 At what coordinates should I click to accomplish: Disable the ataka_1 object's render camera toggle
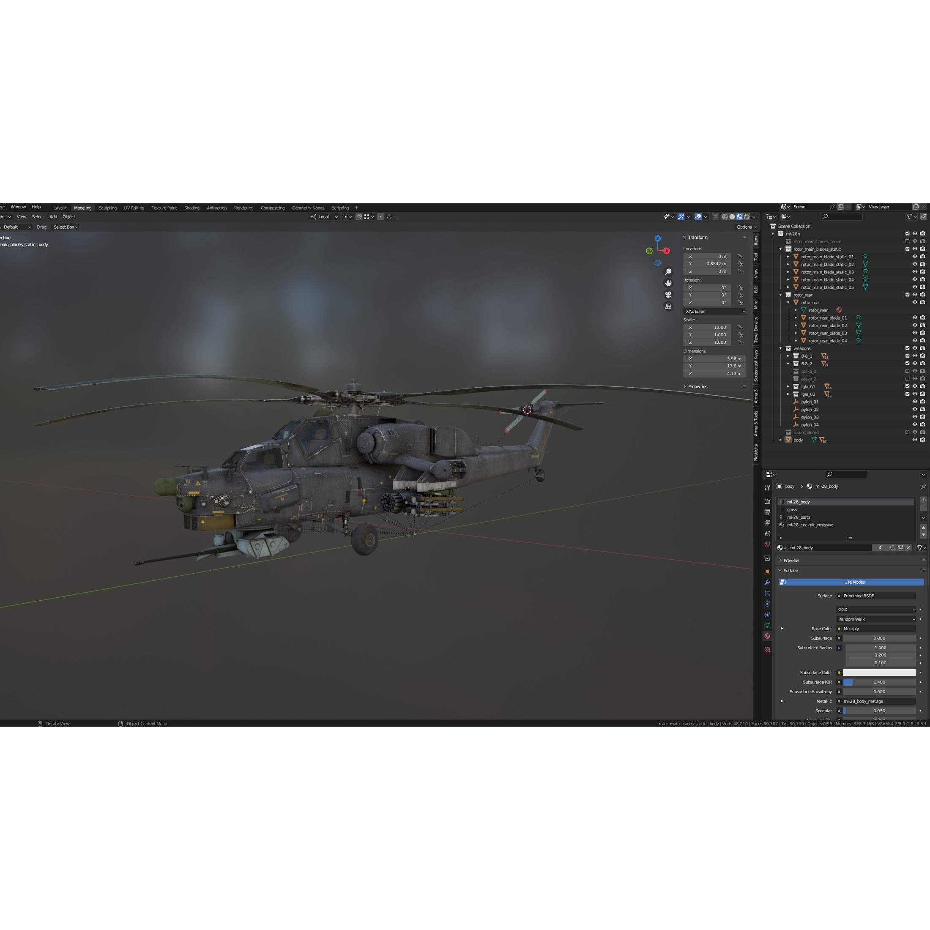pyautogui.click(x=923, y=372)
